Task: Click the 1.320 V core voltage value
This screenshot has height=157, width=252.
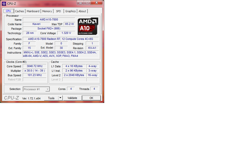Action: [66, 33]
